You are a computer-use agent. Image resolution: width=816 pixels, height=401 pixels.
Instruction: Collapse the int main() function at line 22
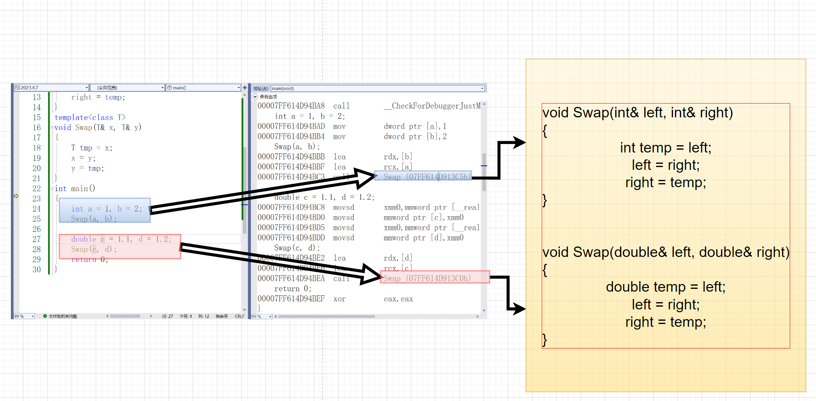(x=52, y=188)
